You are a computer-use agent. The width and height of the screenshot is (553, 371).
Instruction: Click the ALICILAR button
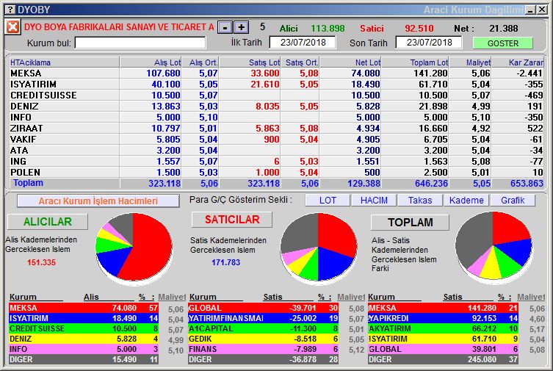pyautogui.click(x=48, y=221)
